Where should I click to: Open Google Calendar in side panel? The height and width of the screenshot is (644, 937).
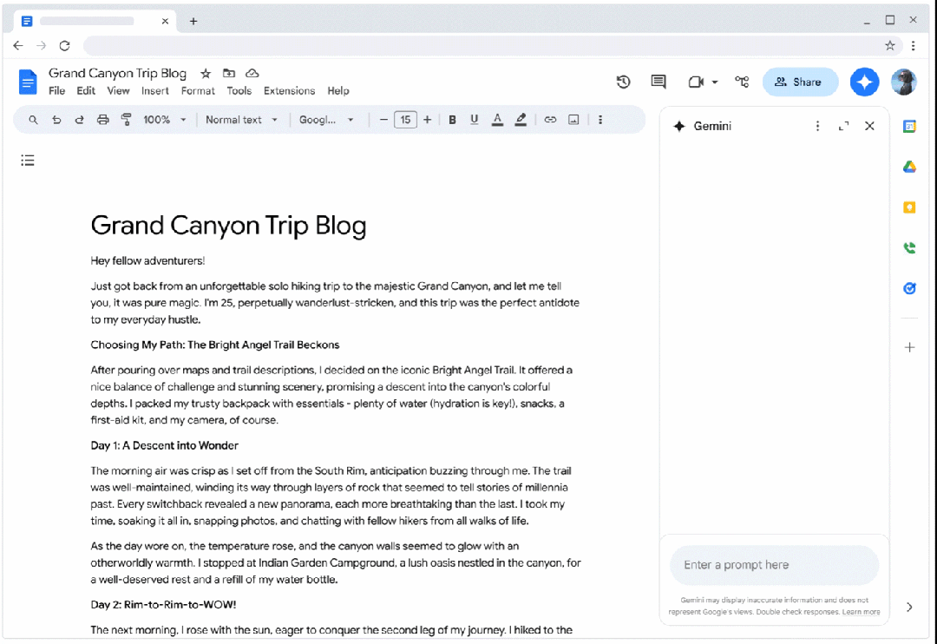(909, 127)
